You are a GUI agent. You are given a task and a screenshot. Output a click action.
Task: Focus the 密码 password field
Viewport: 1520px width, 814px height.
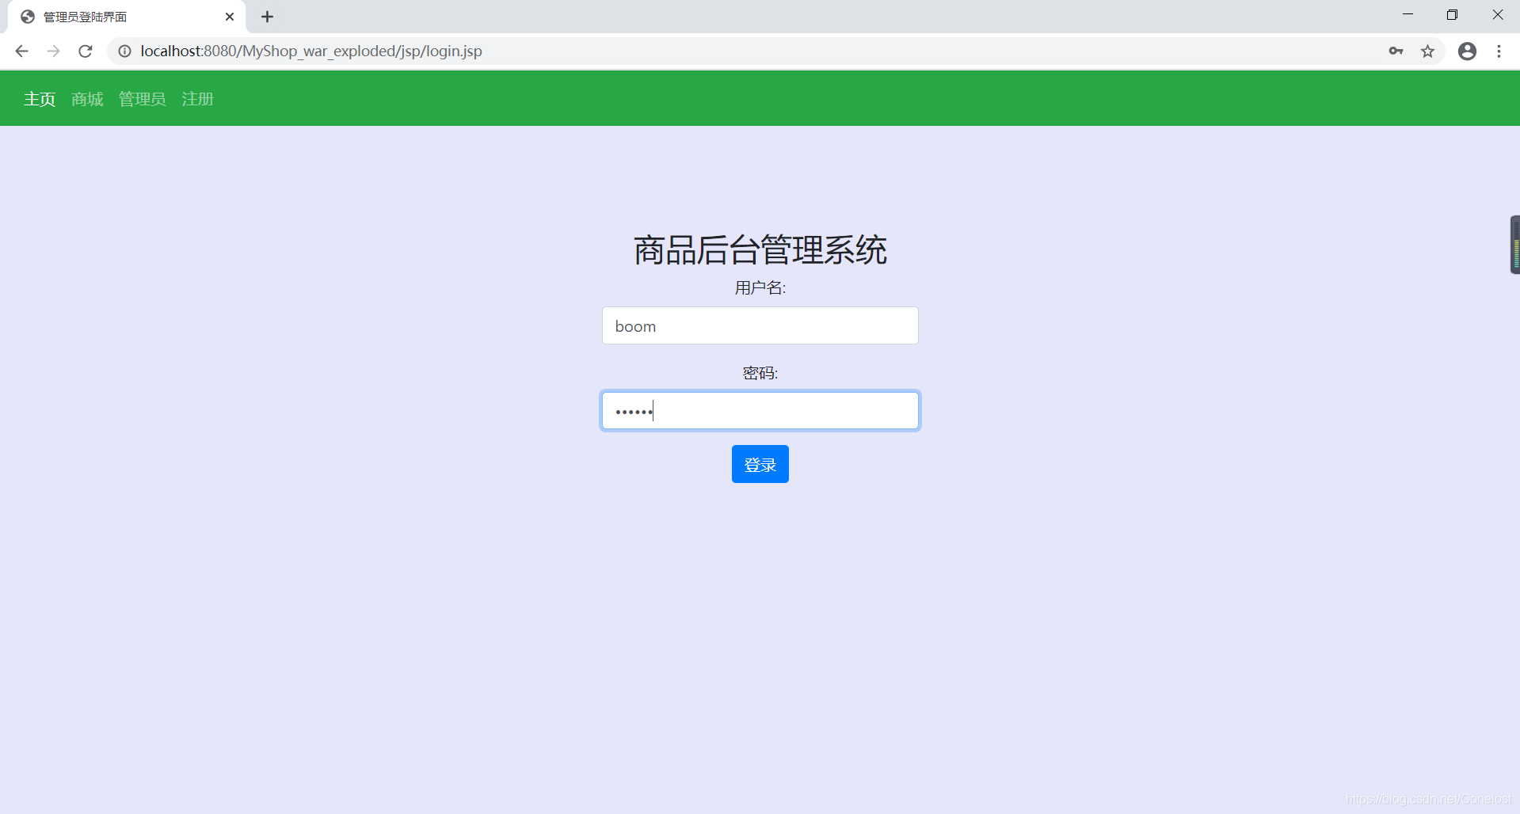pos(760,411)
